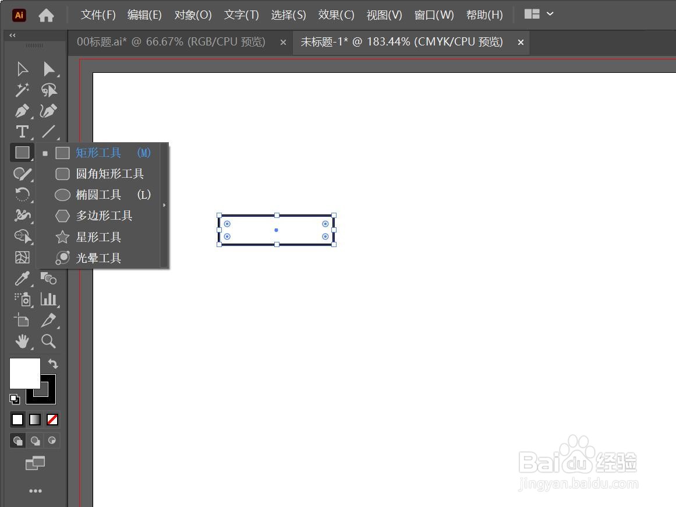The width and height of the screenshot is (676, 507).
Task: Click the rectangle's top-left corner widget
Action: 227,224
